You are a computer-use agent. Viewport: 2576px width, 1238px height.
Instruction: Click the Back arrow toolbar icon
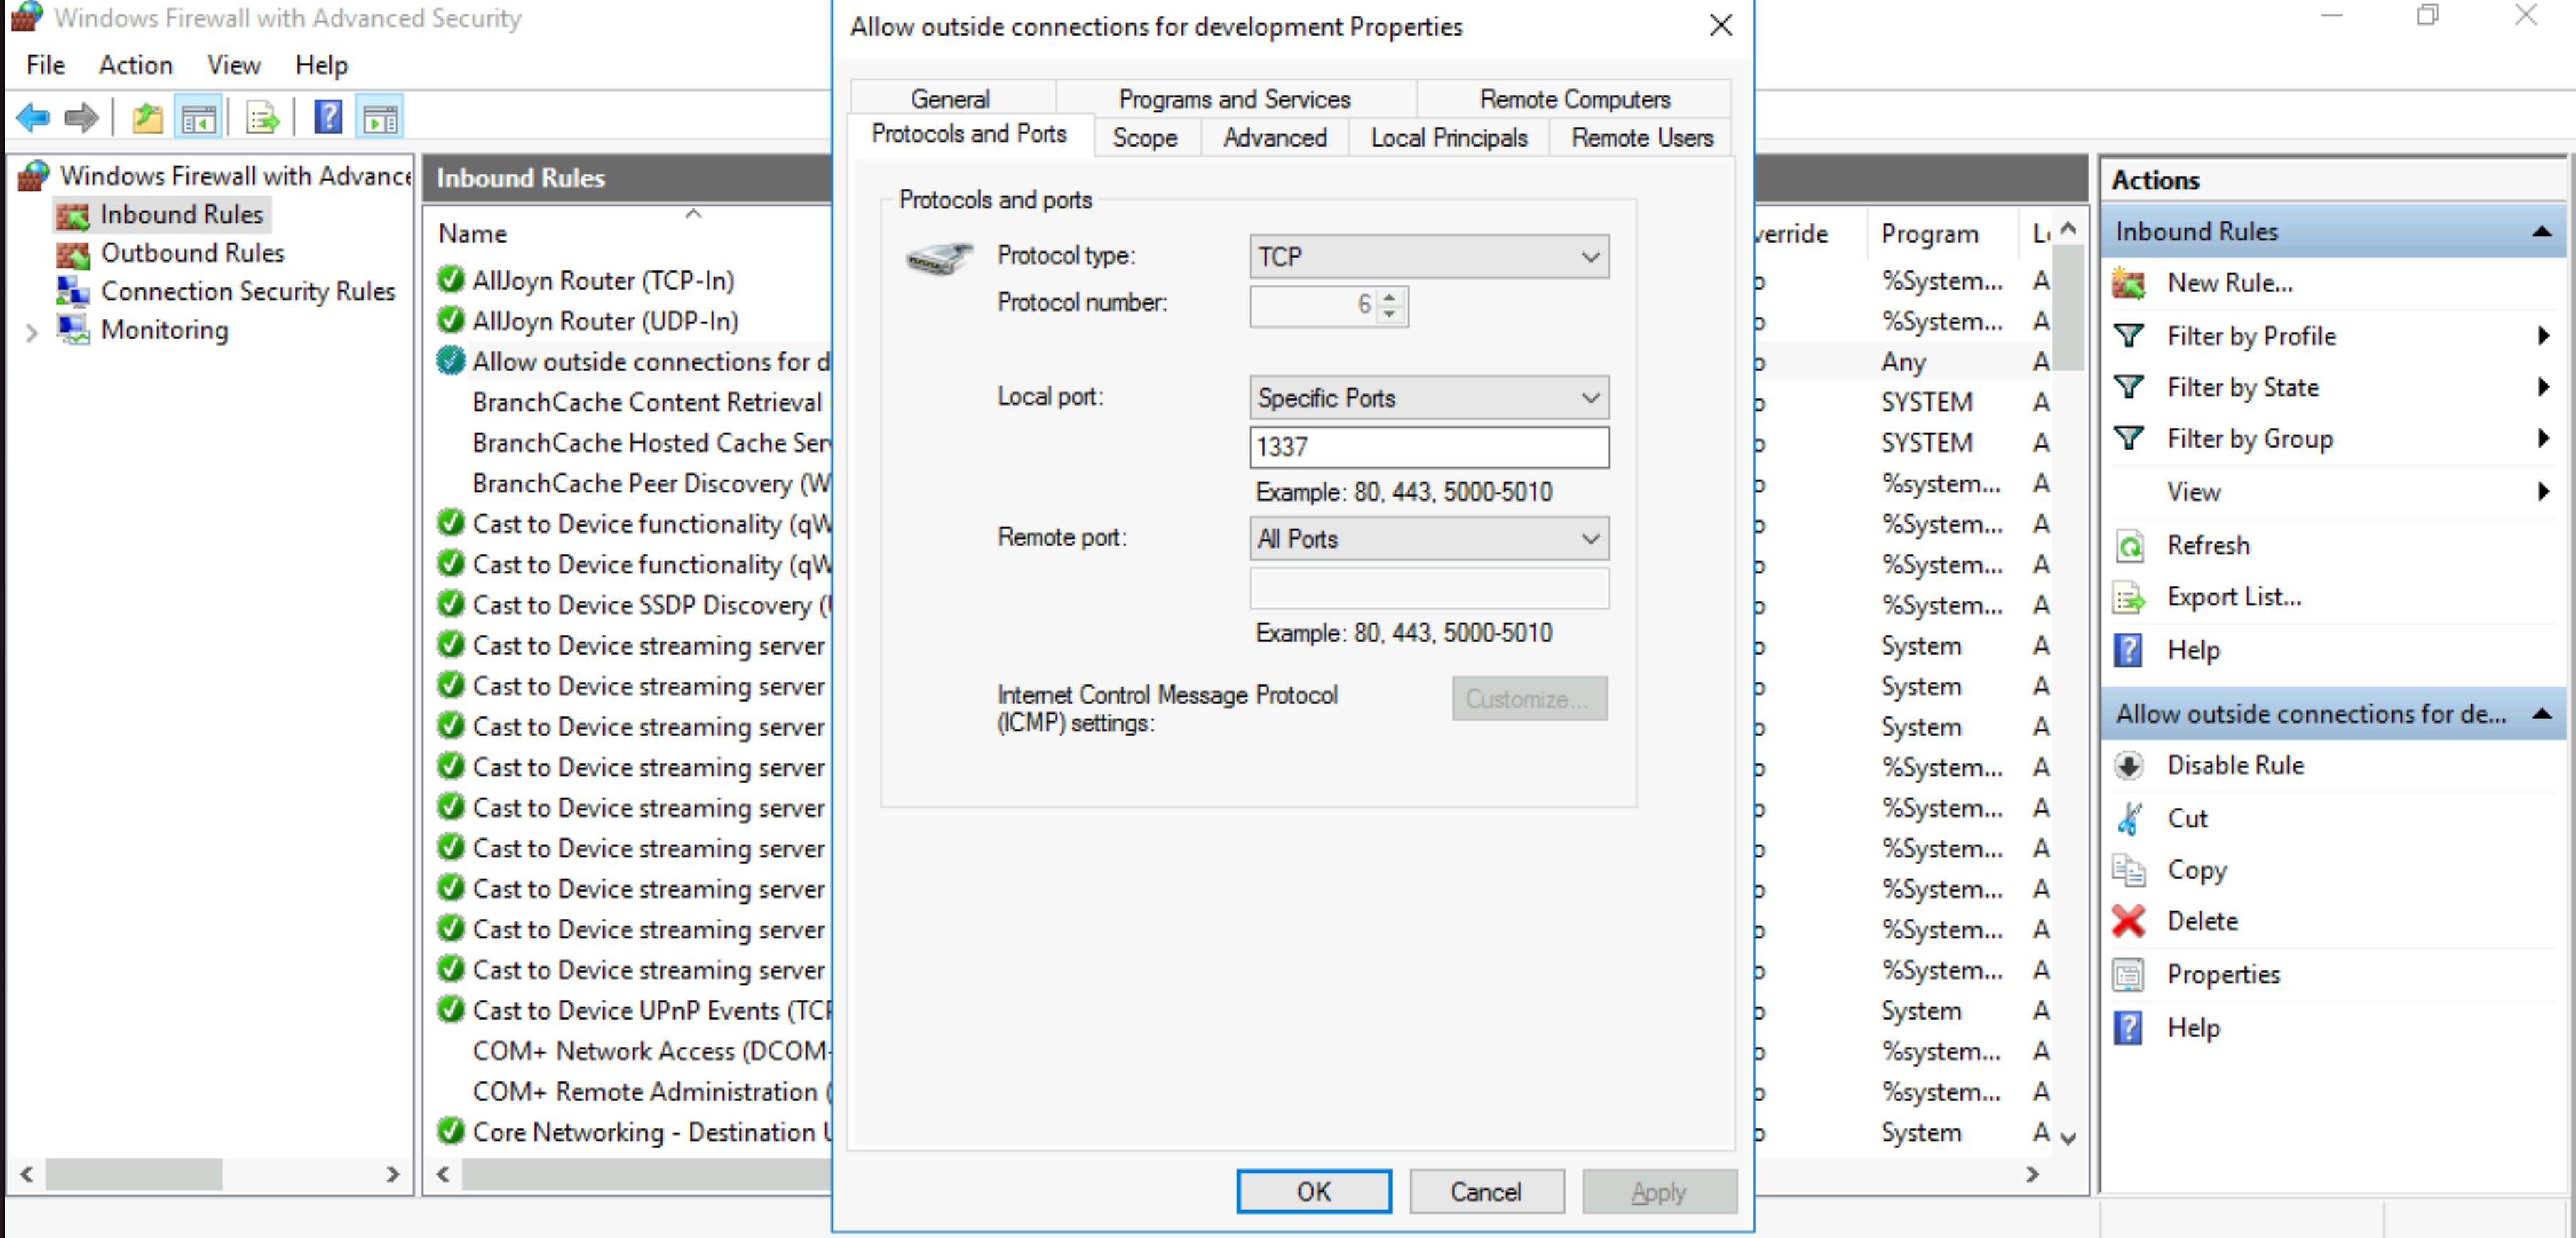point(33,118)
